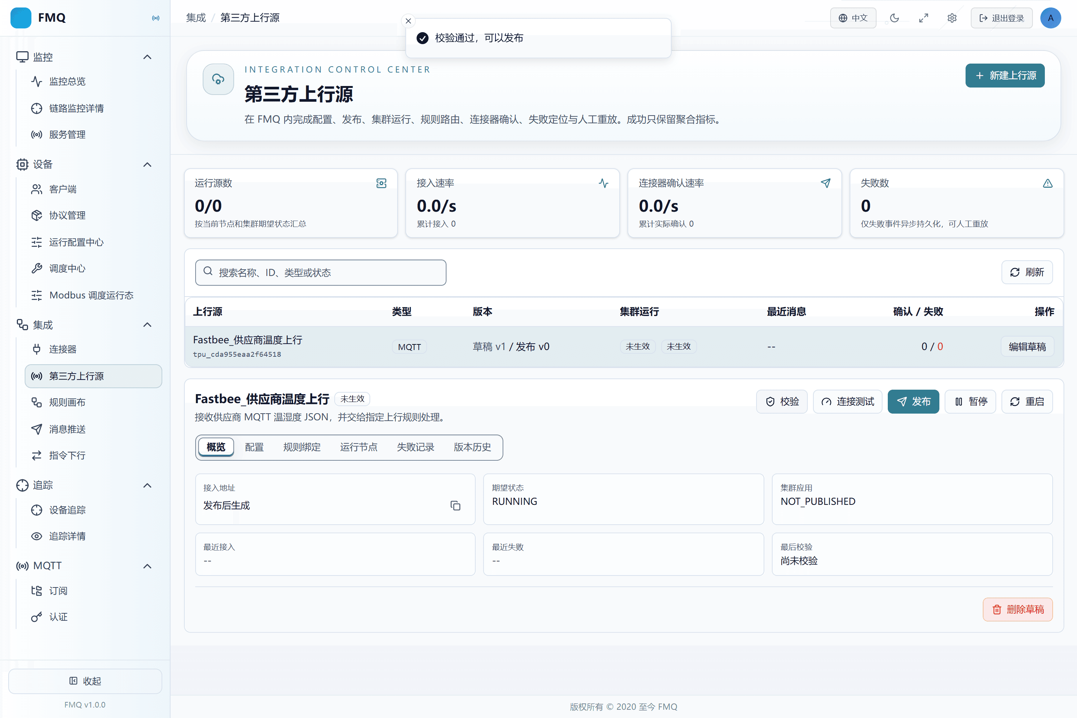Image resolution: width=1077 pixels, height=718 pixels.
Task: Switch to the 配置 tab
Action: (254, 447)
